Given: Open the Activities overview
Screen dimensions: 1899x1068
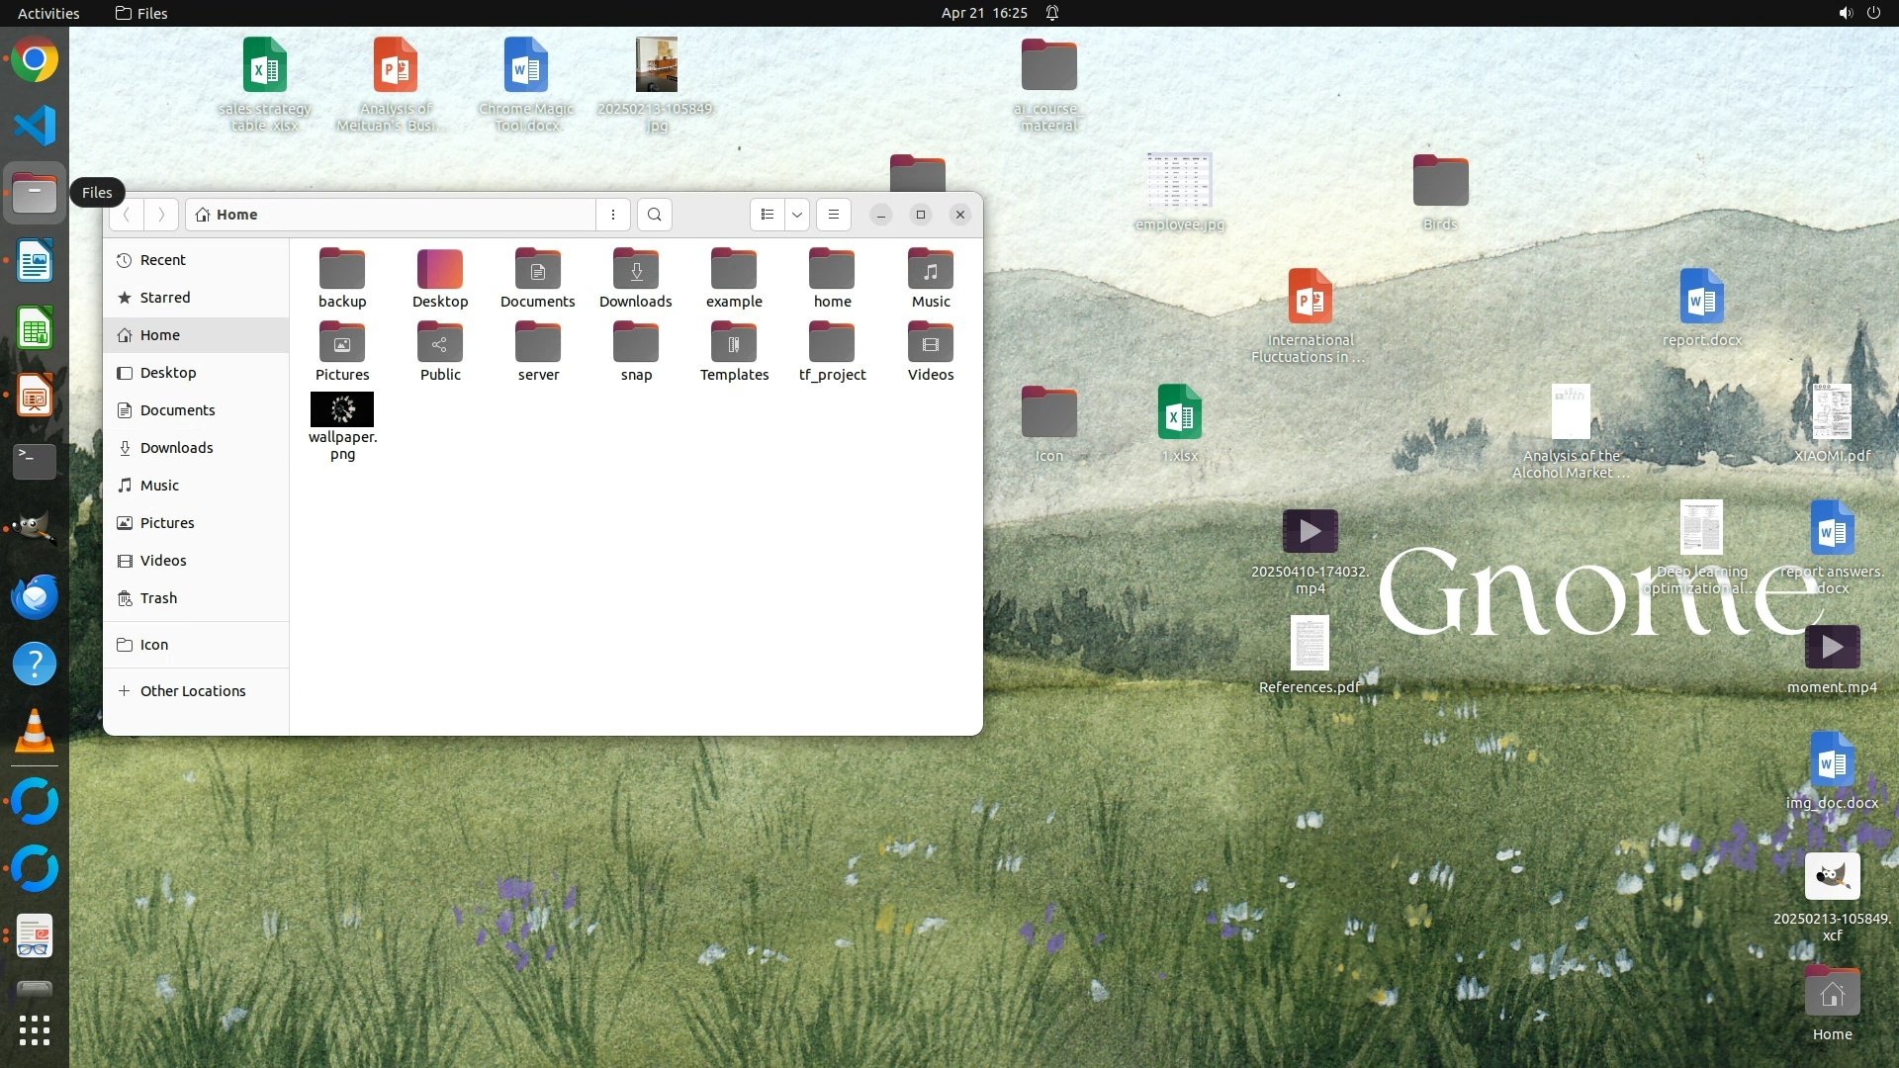Looking at the screenshot, I should coord(48,13).
